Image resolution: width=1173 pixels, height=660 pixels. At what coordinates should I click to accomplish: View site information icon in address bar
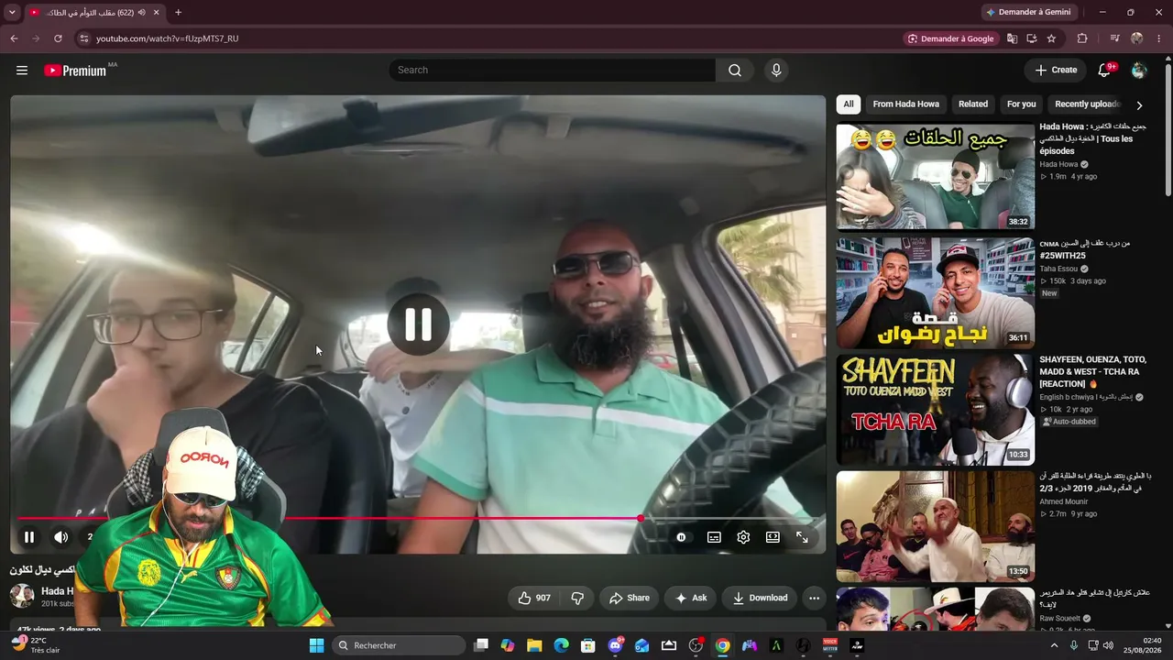pos(83,38)
